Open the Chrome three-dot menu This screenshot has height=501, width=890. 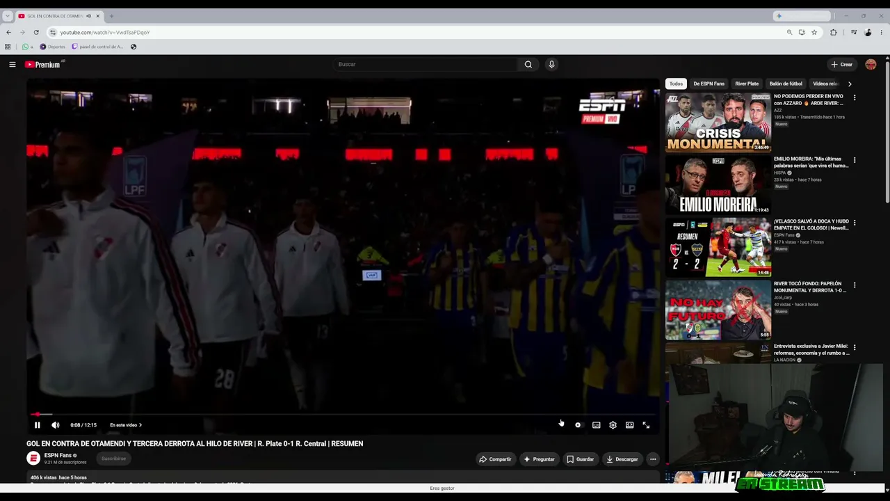tap(882, 32)
